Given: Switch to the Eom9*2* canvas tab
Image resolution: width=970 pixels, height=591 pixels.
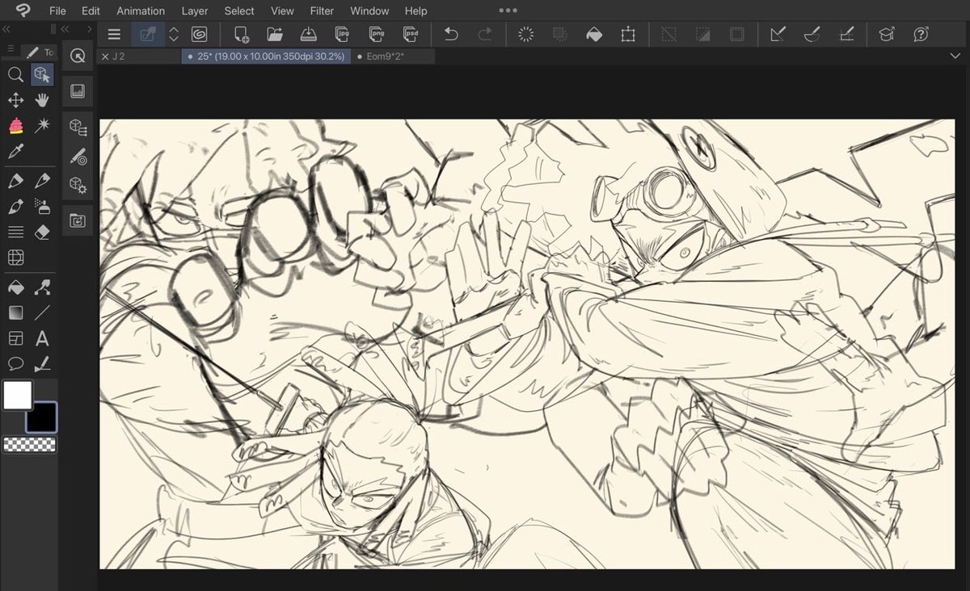Looking at the screenshot, I should pos(393,57).
